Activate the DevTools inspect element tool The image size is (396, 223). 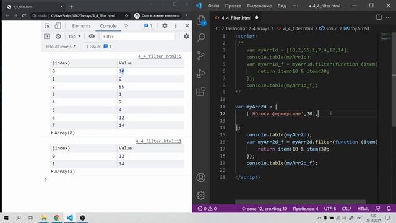tap(47, 26)
